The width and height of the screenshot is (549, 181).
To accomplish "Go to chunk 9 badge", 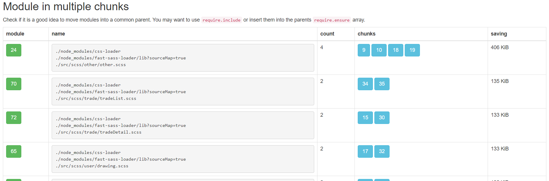I will [x=364, y=50].
